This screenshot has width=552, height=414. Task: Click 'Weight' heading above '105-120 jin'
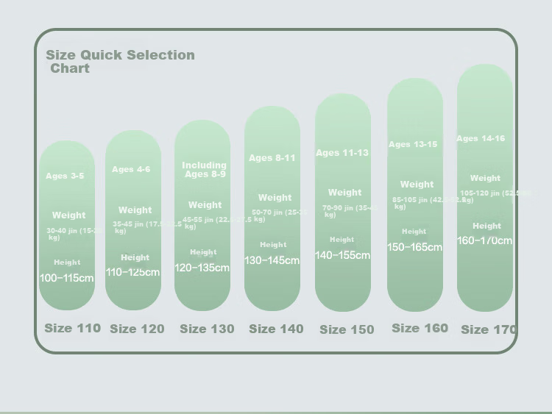pyautogui.click(x=485, y=179)
